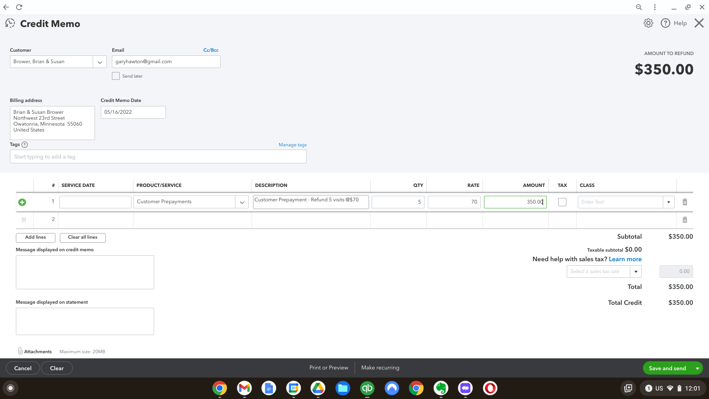Image resolution: width=709 pixels, height=399 pixels.
Task: Open the zoom magnifier icon in the title bar
Action: click(x=639, y=7)
